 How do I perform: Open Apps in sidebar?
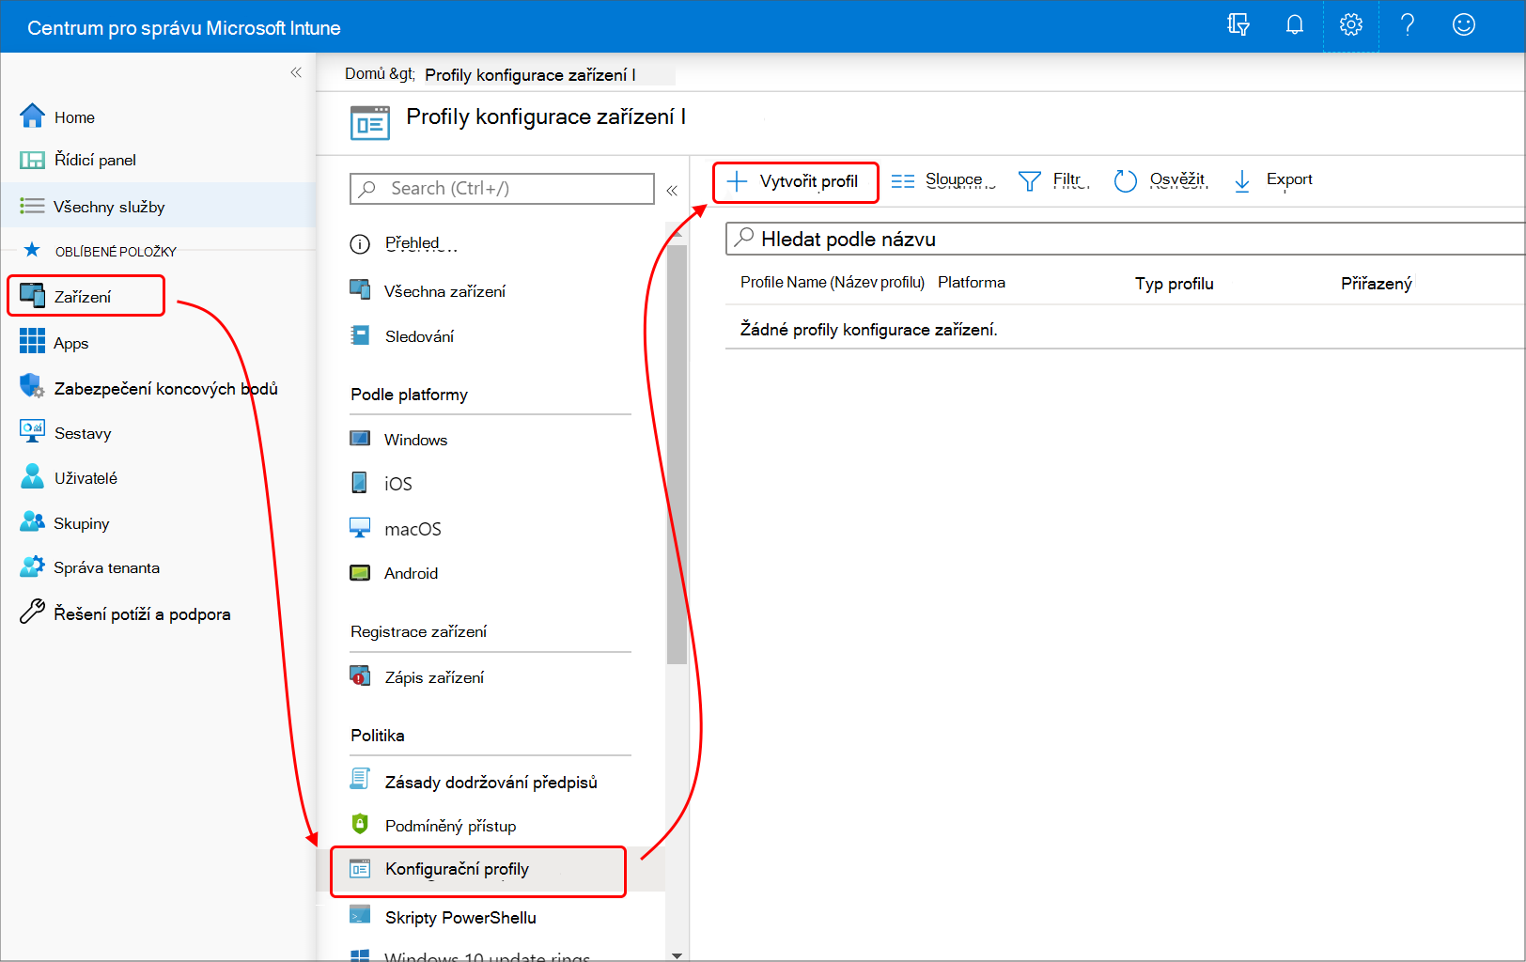[x=70, y=343]
